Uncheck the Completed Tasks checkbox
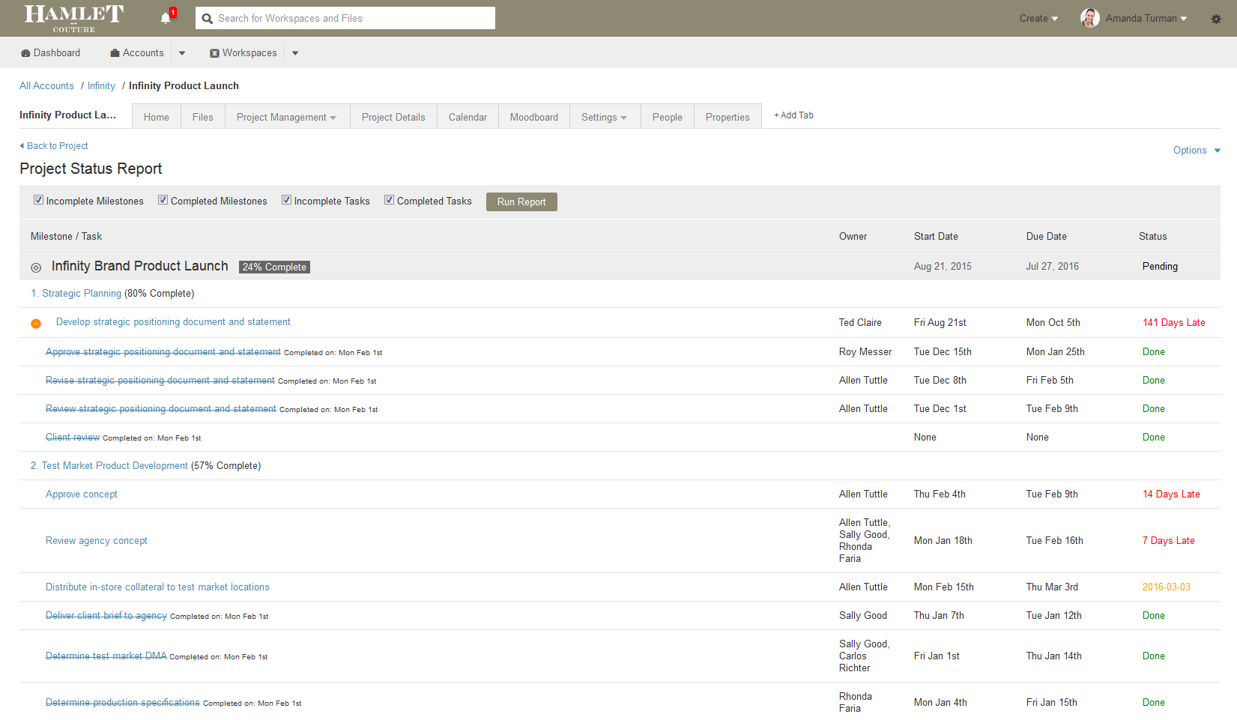This screenshot has width=1237, height=720. pos(389,200)
